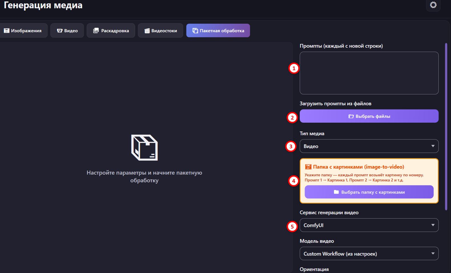Open settings via the gear icon
This screenshot has width=451, height=273.
433,5
